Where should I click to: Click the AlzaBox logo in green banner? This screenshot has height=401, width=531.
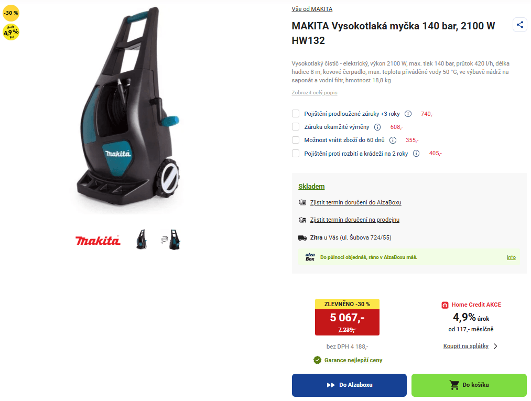310,257
